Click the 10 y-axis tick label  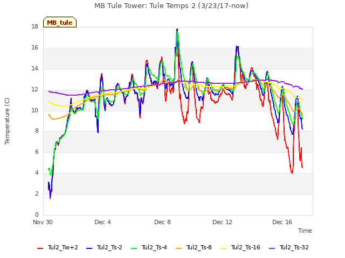34,110
